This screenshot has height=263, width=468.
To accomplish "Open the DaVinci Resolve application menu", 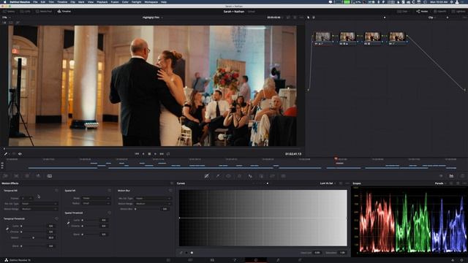I will (20, 1).
